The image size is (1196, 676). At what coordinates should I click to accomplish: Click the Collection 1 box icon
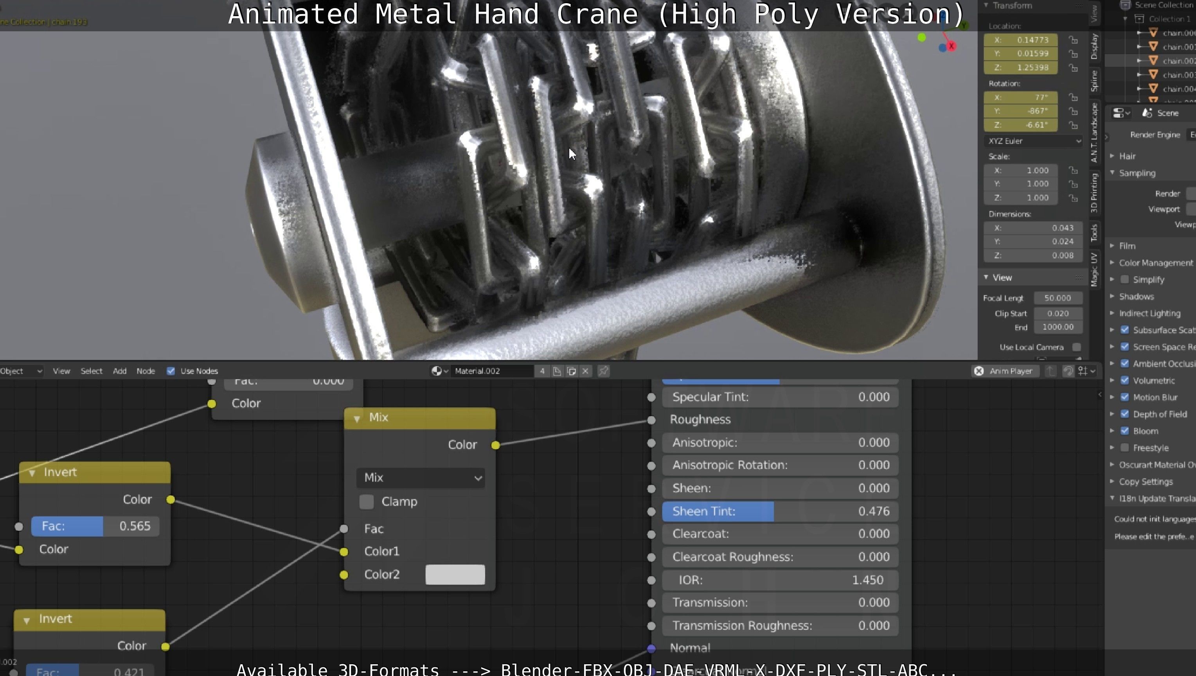click(1139, 18)
